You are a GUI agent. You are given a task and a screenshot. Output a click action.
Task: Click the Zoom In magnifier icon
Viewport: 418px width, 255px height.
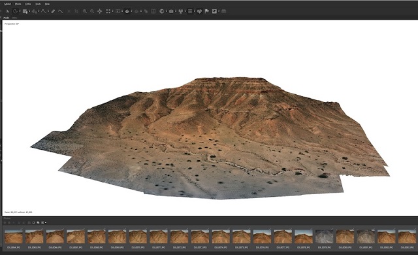(85, 11)
